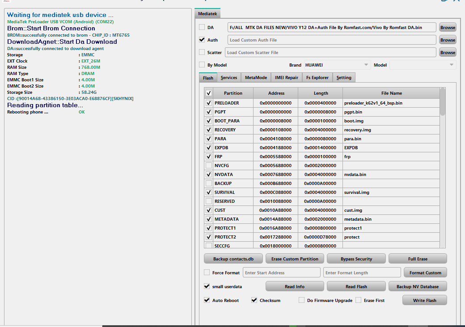Click the Format Custom button
The image size is (465, 327).
coord(425,272)
